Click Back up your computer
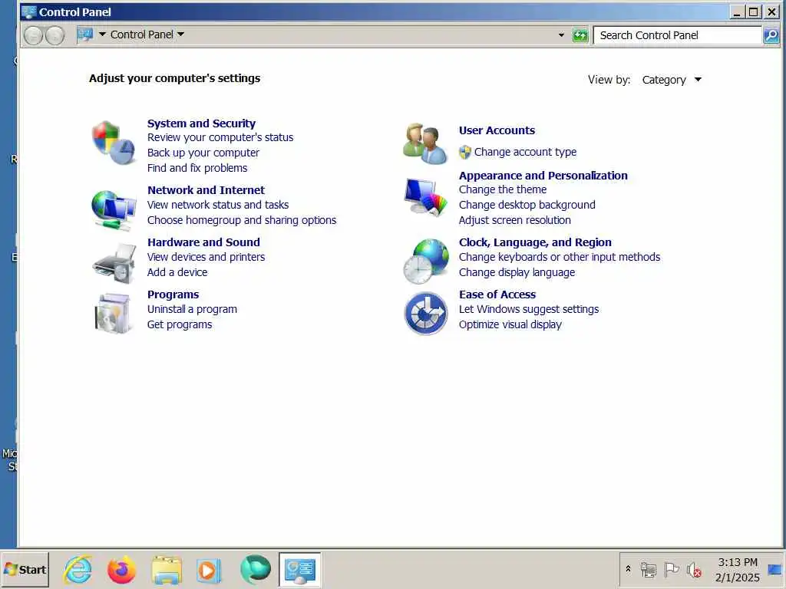Viewport: 786px width, 589px height. [x=203, y=153]
